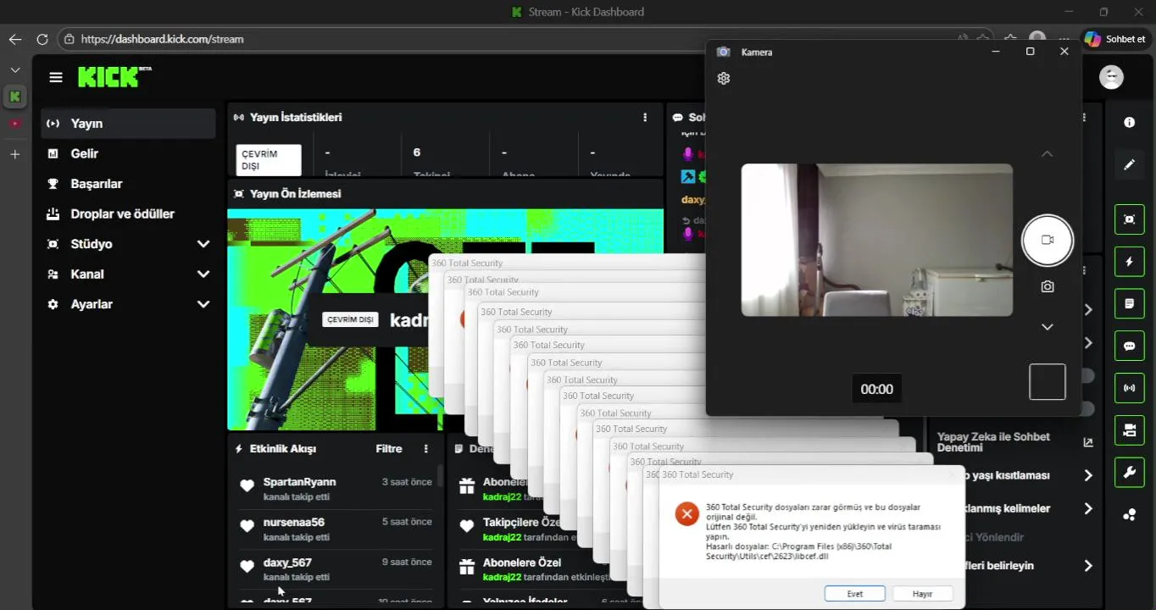Open the Kick hamburger menu
Viewport: 1156px width, 610px height.
pos(56,77)
